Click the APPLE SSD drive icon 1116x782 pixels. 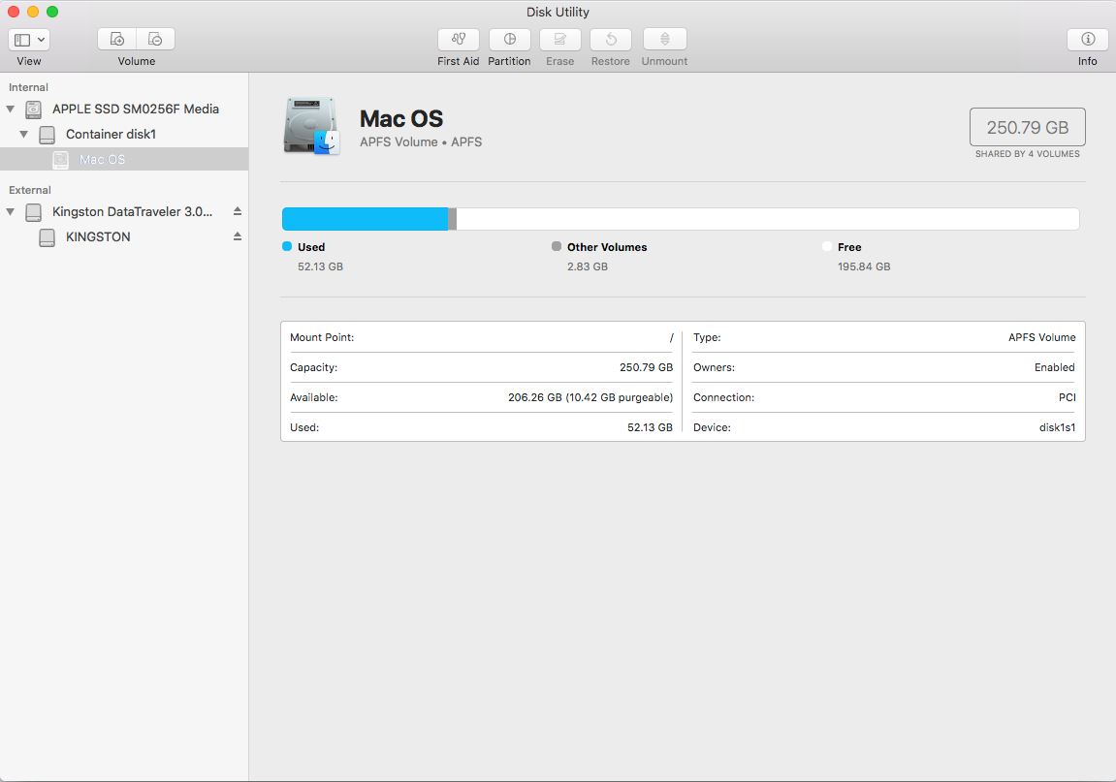[x=34, y=109]
